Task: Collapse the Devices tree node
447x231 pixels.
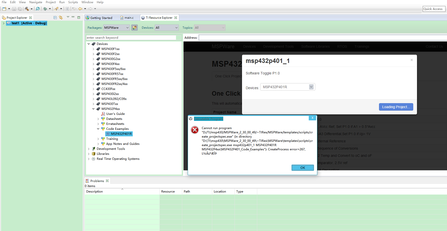Action: [89, 44]
